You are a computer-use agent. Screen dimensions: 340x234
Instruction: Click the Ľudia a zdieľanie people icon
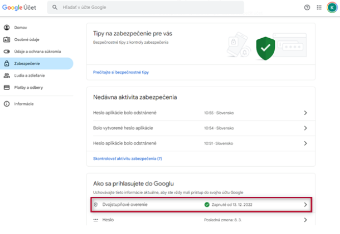[x=7, y=75]
